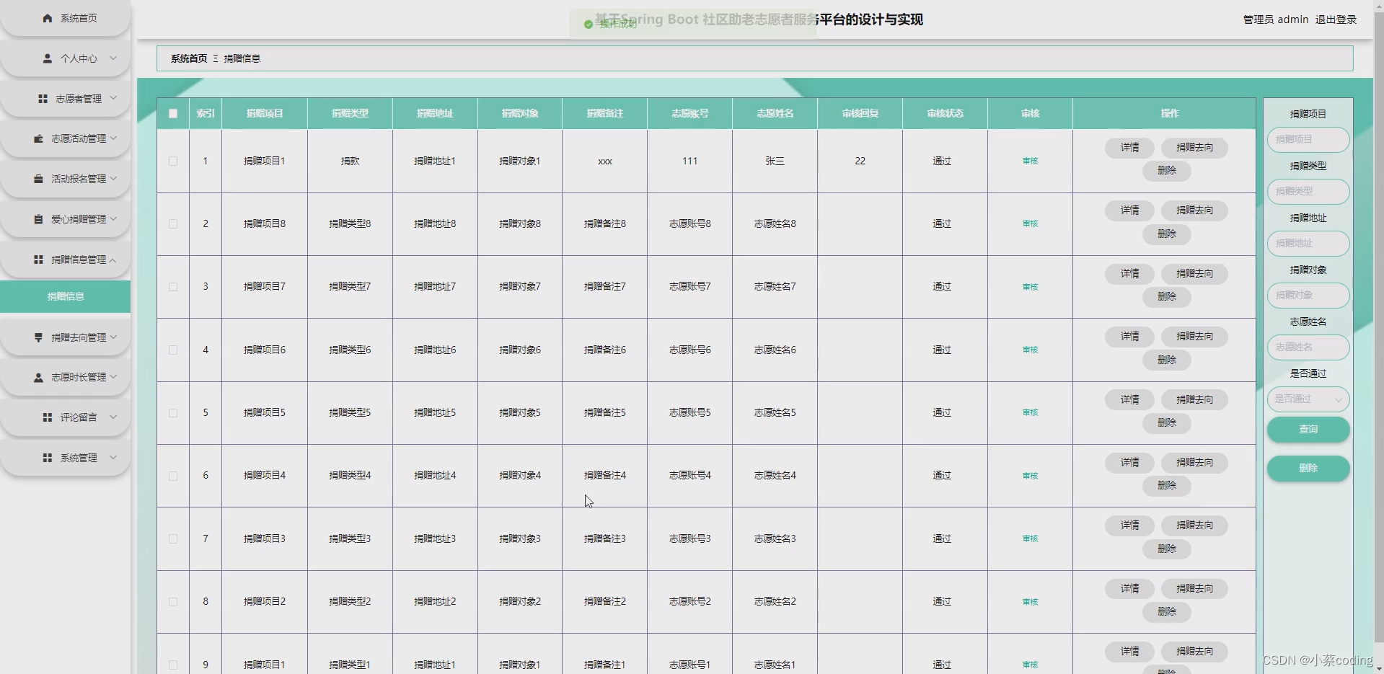
Task: Expand the 活动报名管理 menu chevron
Action: click(113, 179)
